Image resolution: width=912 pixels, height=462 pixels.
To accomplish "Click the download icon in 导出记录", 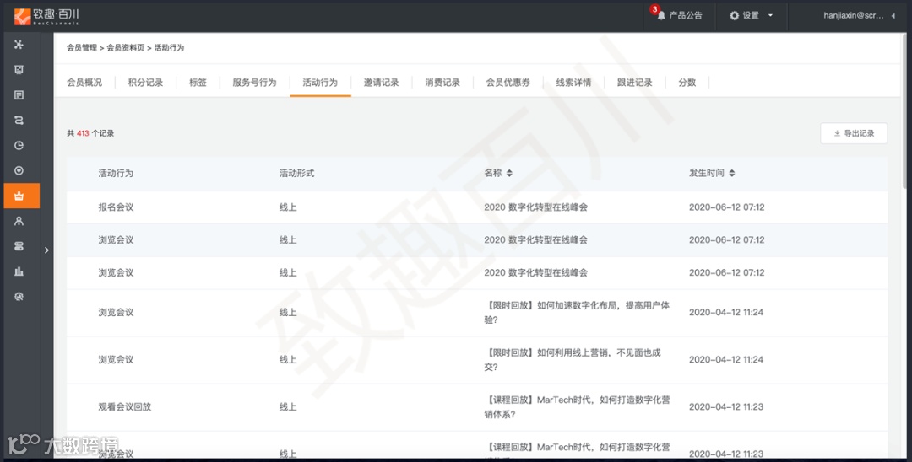I will pos(837,133).
